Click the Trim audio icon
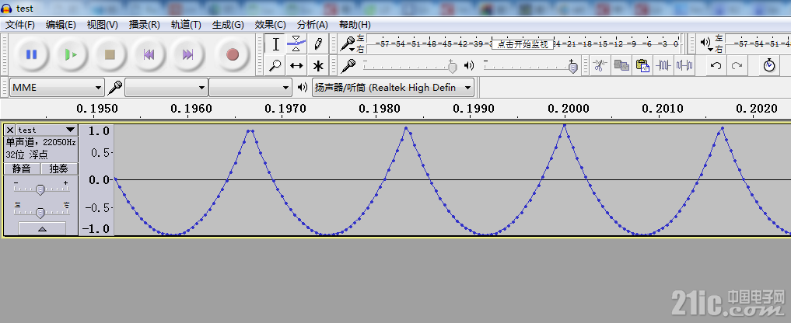 pyautogui.click(x=663, y=65)
